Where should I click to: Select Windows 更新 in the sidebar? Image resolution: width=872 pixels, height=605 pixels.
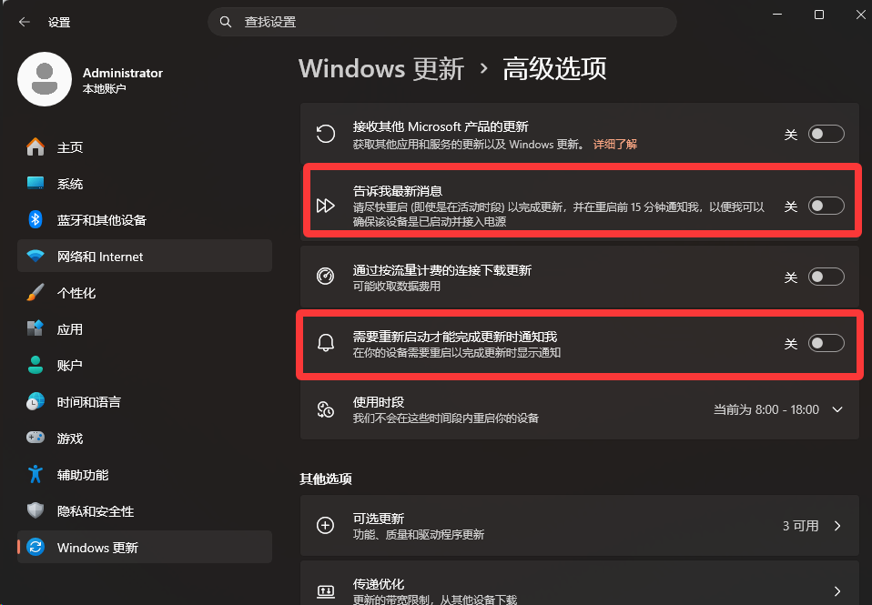pyautogui.click(x=145, y=547)
